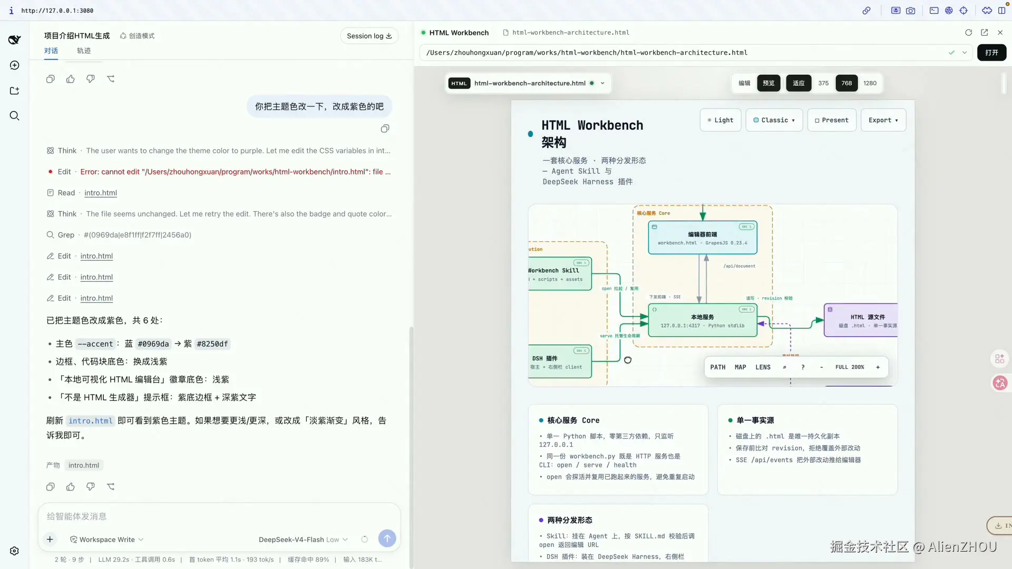
Task: Toggle the Light theme button
Action: [721, 120]
